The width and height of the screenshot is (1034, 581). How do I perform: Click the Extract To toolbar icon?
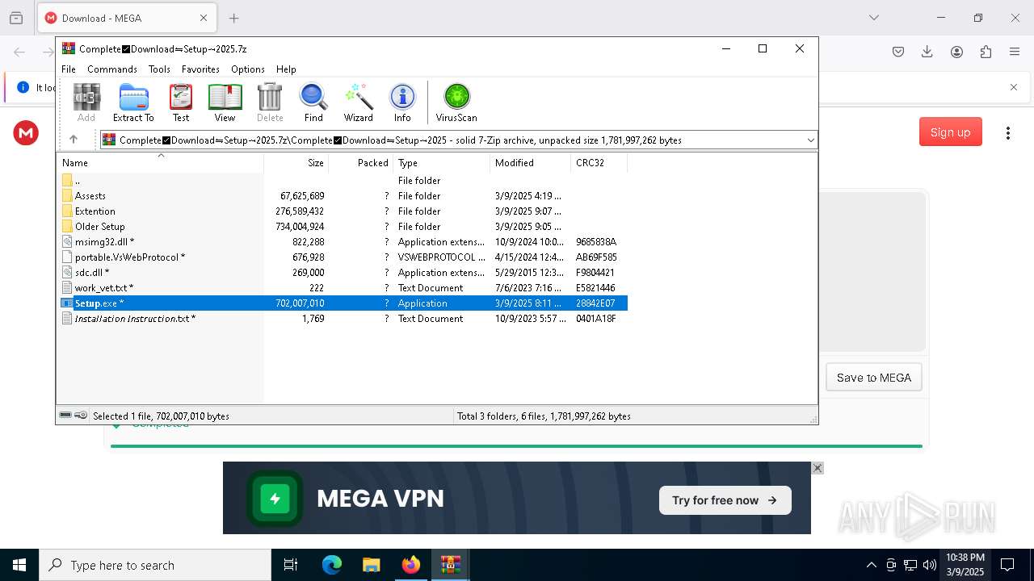click(133, 102)
